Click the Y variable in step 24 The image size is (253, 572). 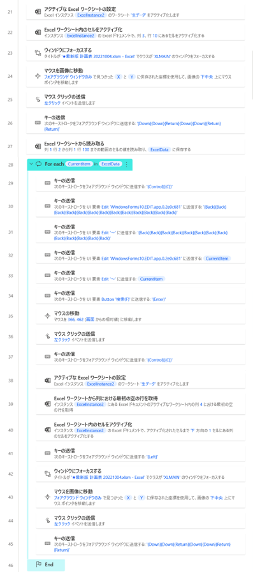(x=132, y=77)
